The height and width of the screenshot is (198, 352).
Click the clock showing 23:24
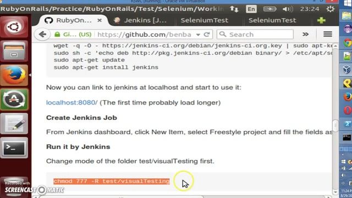pyautogui.click(x=310, y=9)
